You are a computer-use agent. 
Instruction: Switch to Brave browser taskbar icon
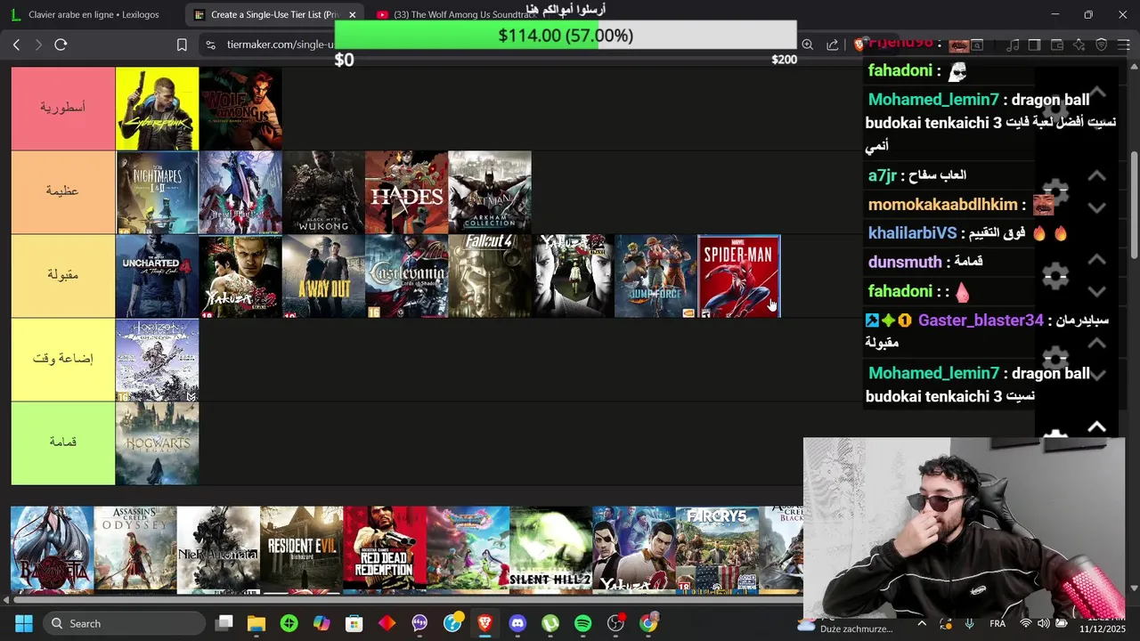[484, 623]
